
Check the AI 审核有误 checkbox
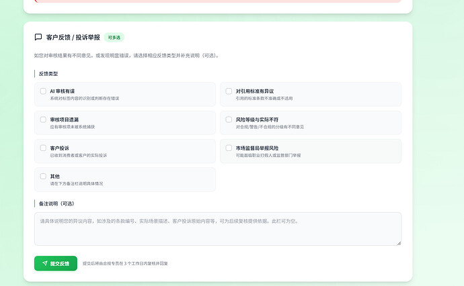(x=43, y=91)
